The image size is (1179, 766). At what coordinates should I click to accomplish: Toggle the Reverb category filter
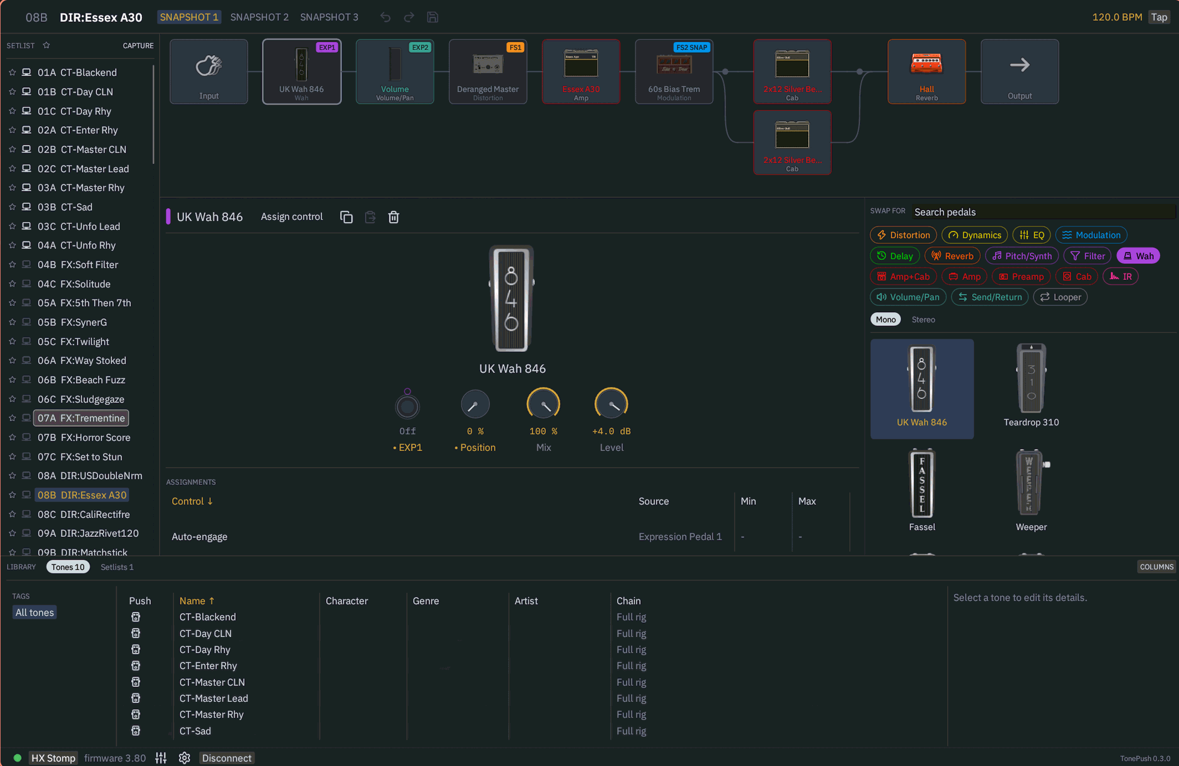[x=953, y=256]
